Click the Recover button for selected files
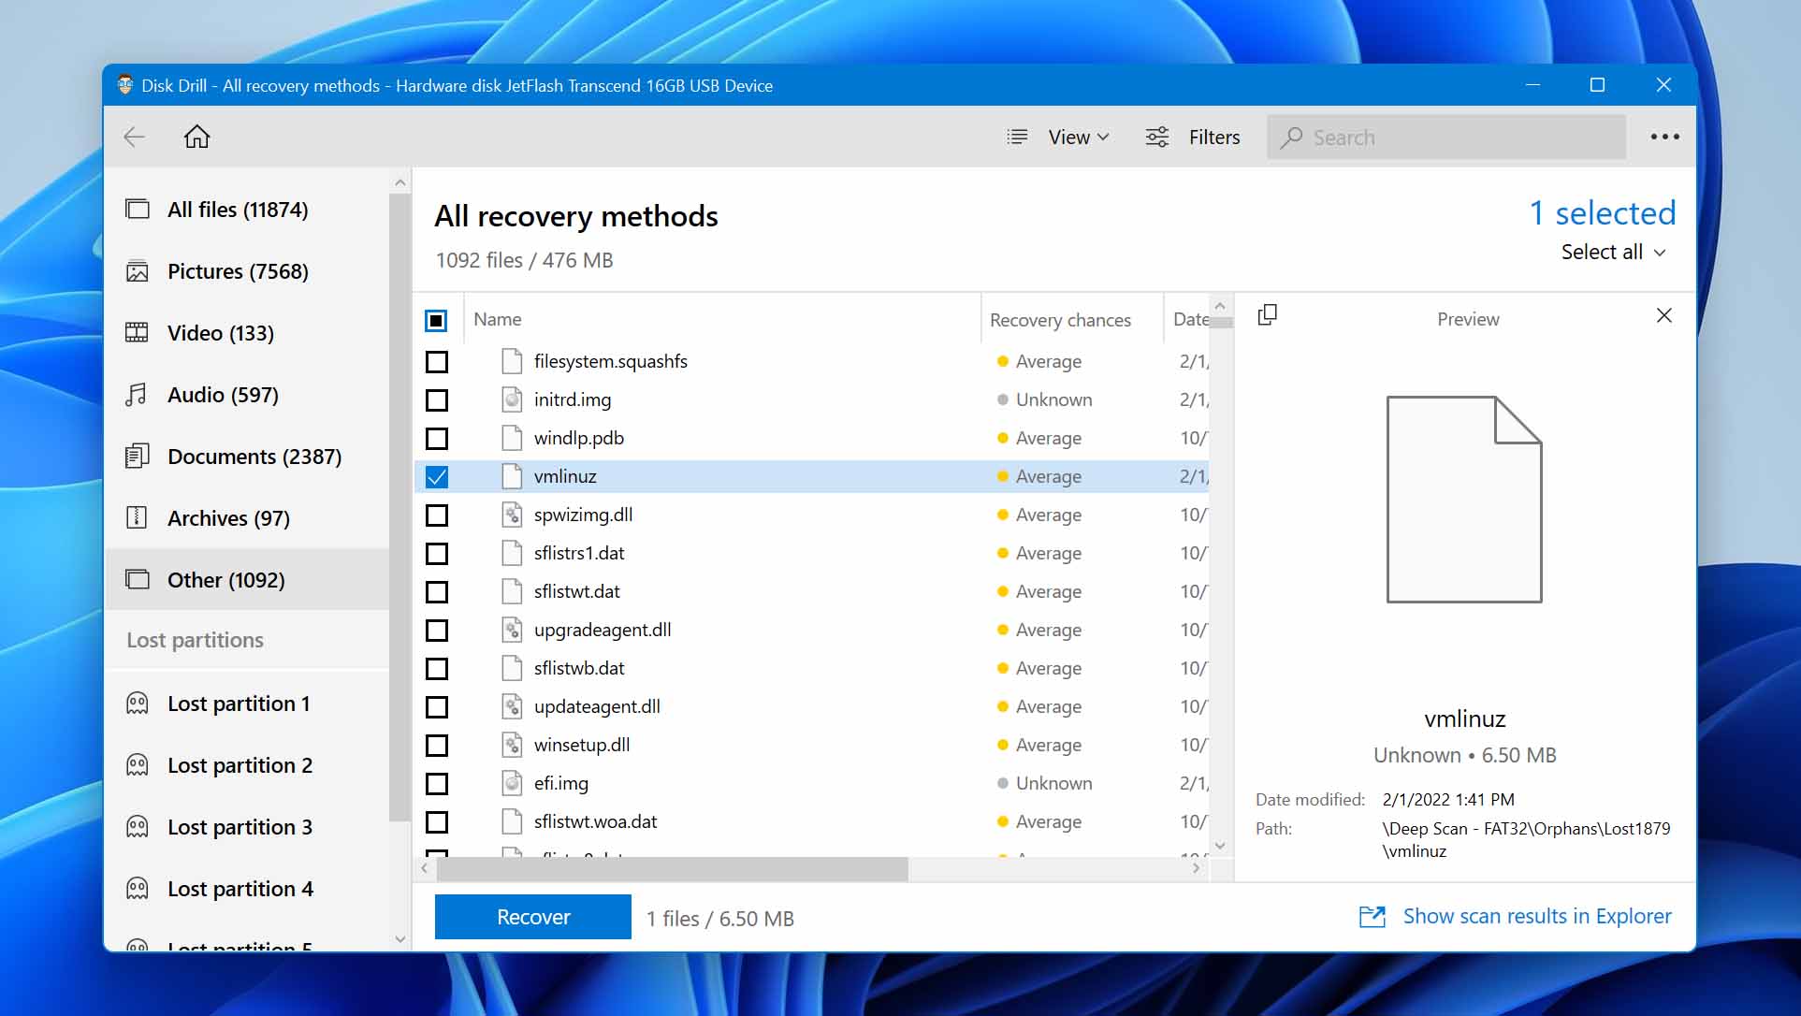 point(533,916)
